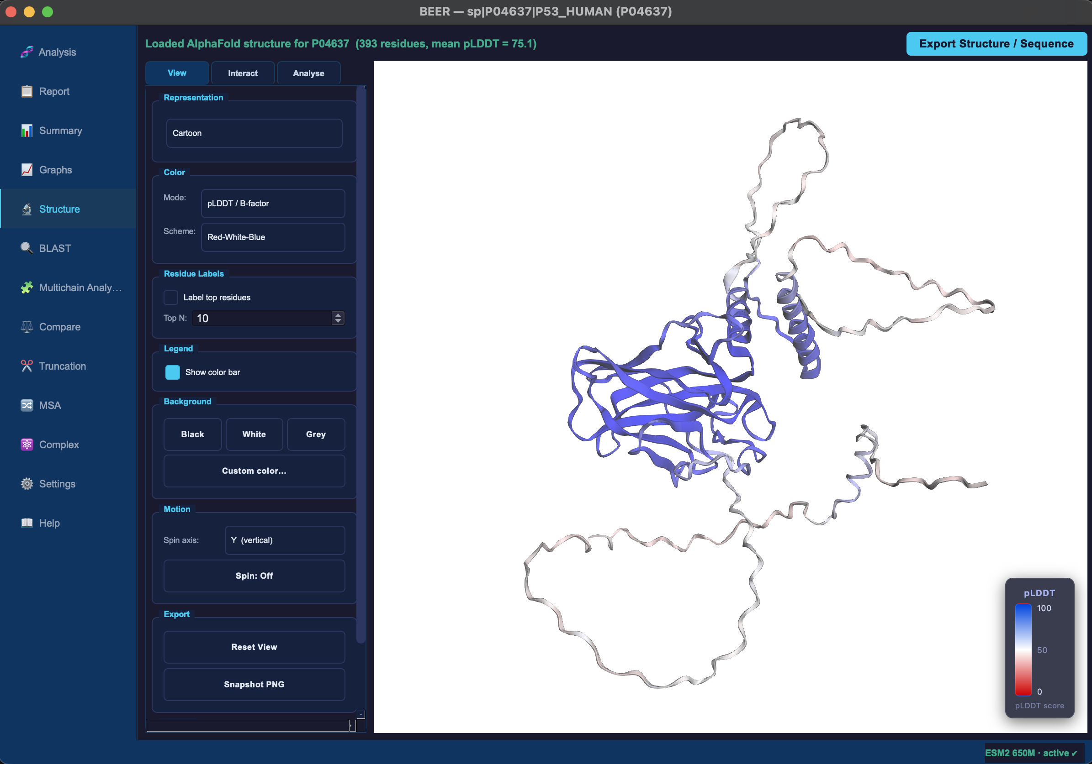The width and height of the screenshot is (1092, 764).
Task: Enable the Label top residues checkbox
Action: click(171, 298)
